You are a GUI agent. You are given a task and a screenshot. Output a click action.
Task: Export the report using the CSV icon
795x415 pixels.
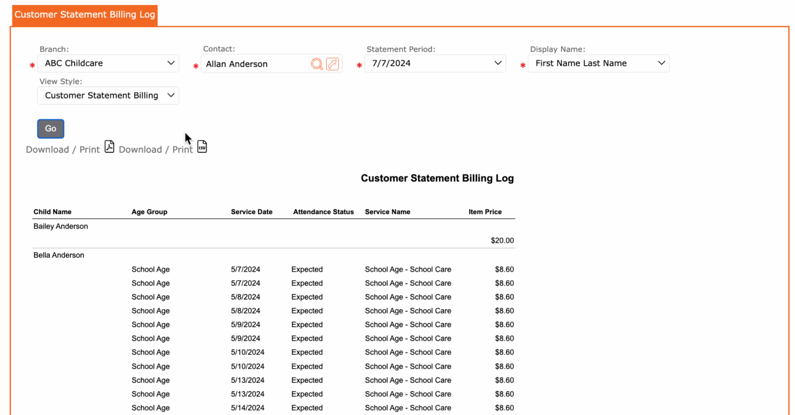click(x=202, y=147)
